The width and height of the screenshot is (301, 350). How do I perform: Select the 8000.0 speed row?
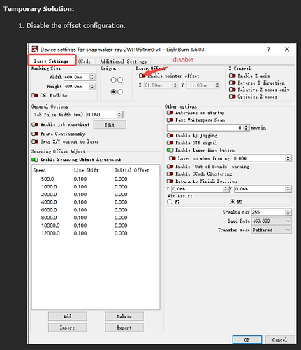(x=96, y=218)
